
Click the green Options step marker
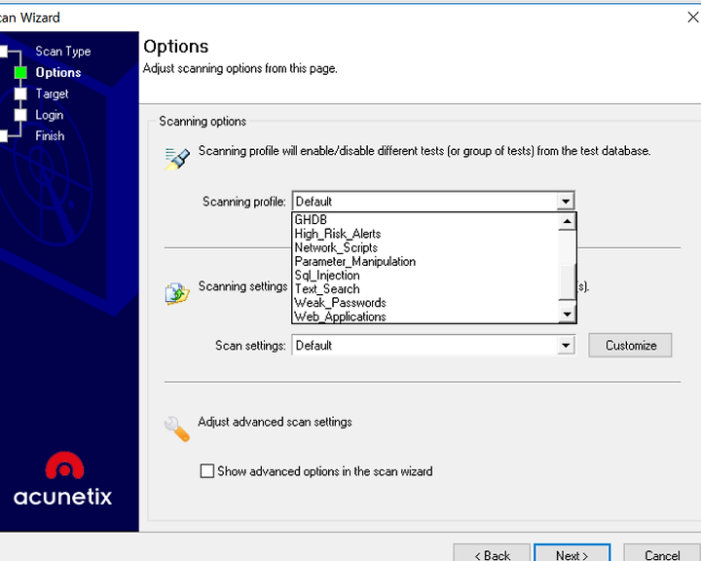(20, 72)
